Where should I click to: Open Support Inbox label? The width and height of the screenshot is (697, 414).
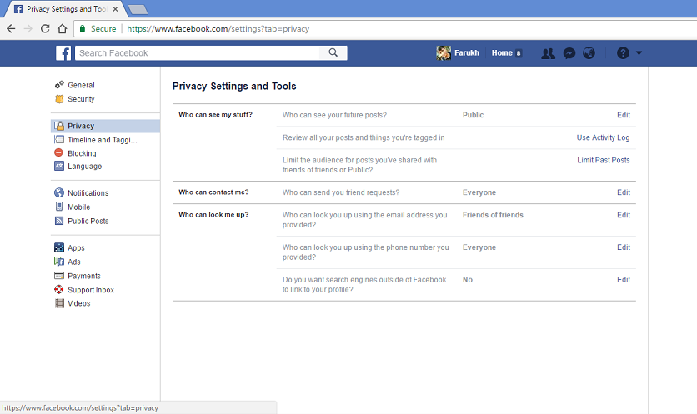(91, 290)
